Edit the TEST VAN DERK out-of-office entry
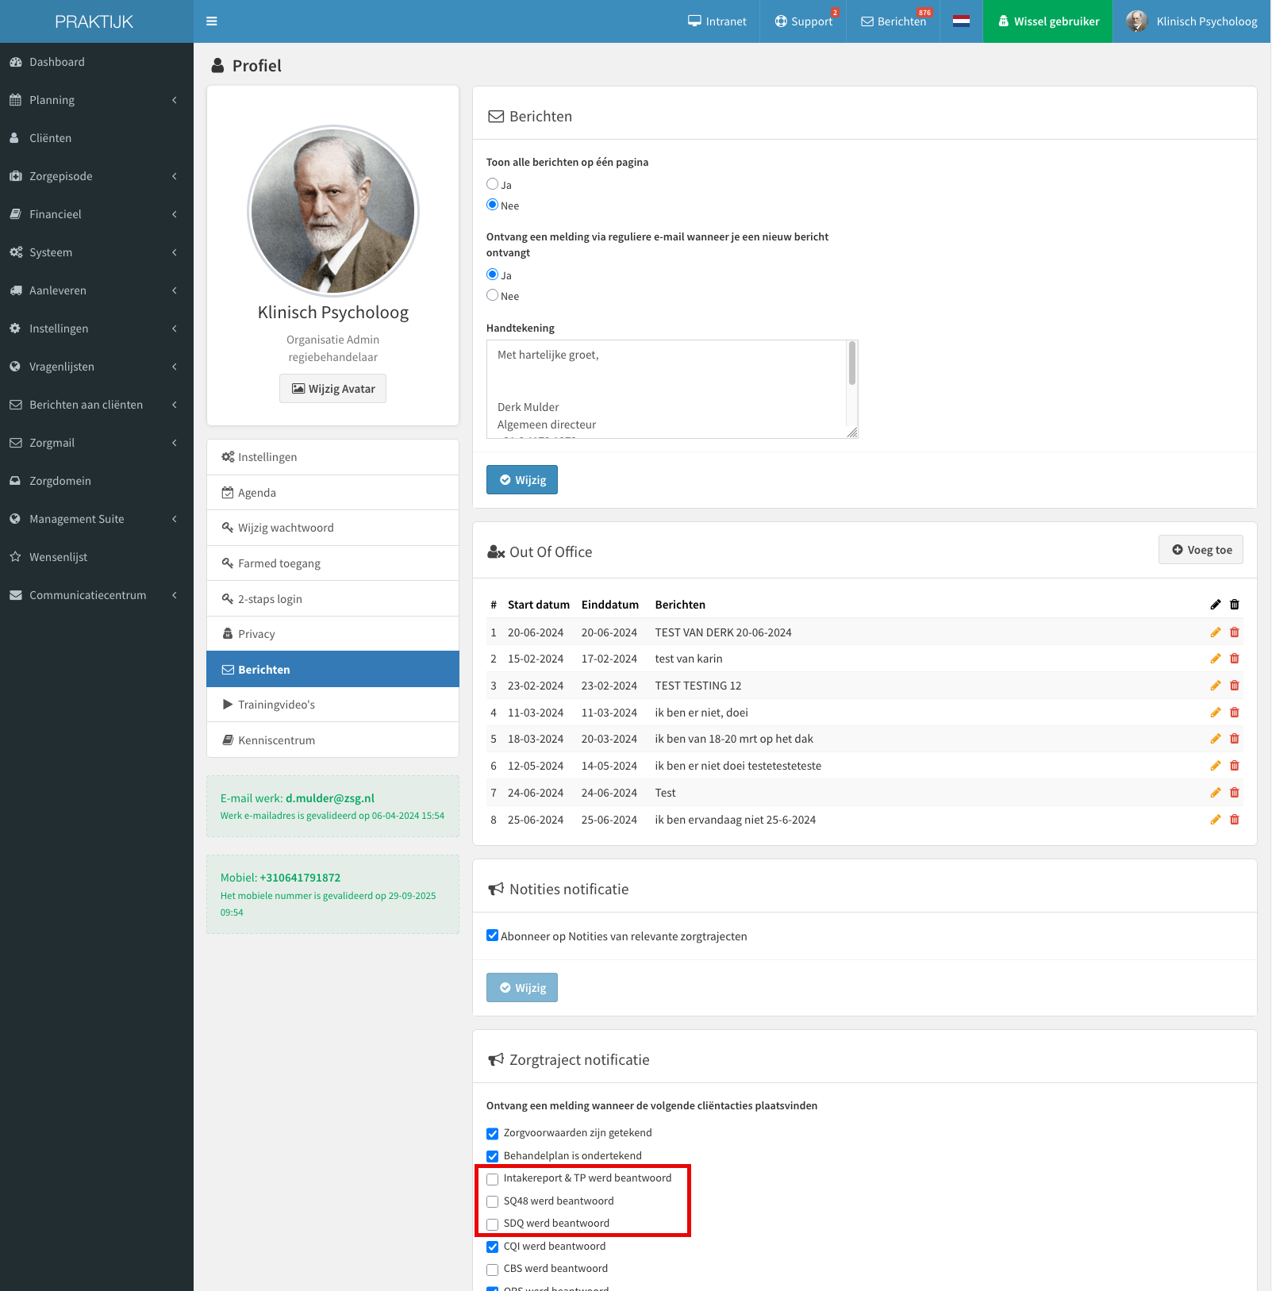The width and height of the screenshot is (1272, 1291). 1215,632
